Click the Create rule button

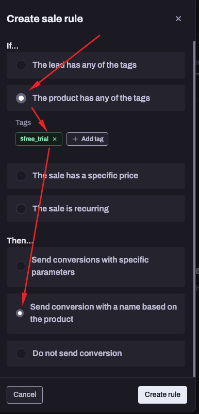162,395
